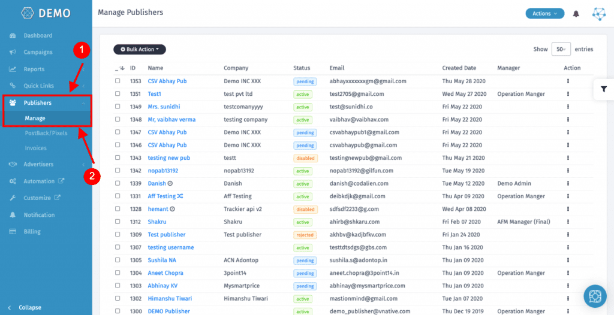This screenshot has height=315, width=614.
Task: Open three-dot action menu for Shakru row
Action: coord(568,222)
